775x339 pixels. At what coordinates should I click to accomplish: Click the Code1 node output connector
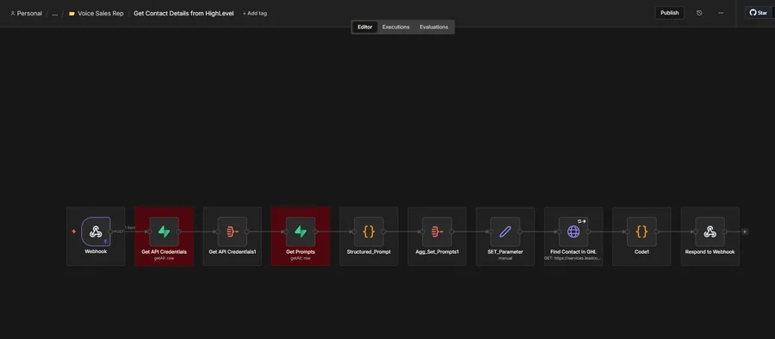pos(656,231)
